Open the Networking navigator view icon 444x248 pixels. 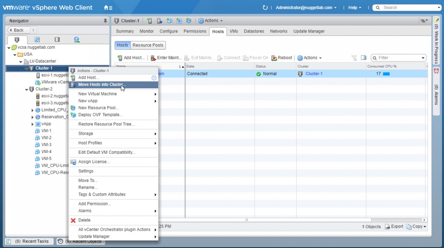[77, 40]
